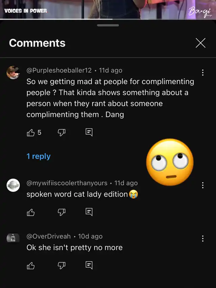Like the @Purpleshoeballer12 comment
The image size is (216, 288).
click(x=31, y=132)
